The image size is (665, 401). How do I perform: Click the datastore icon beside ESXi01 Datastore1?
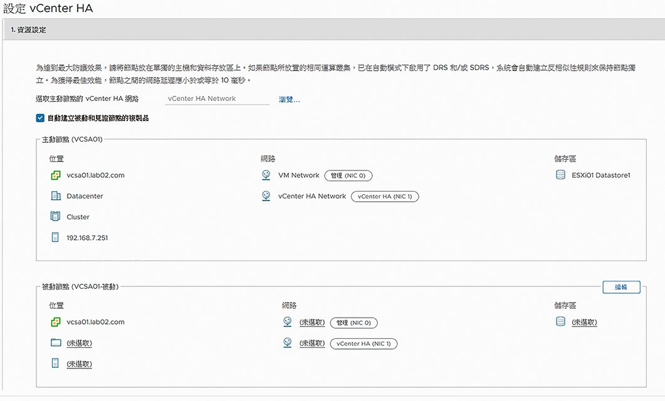[x=560, y=175]
